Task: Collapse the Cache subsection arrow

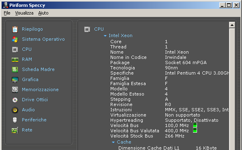Action: (113, 142)
